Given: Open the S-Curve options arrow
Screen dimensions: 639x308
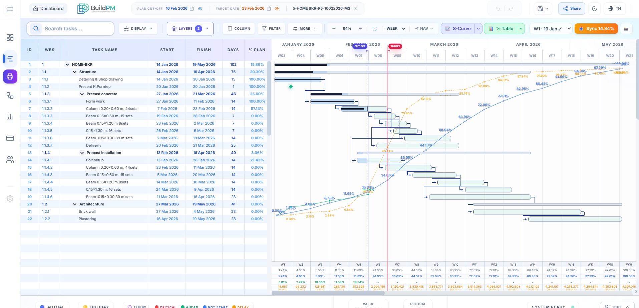Looking at the screenshot, I should pos(478,29).
